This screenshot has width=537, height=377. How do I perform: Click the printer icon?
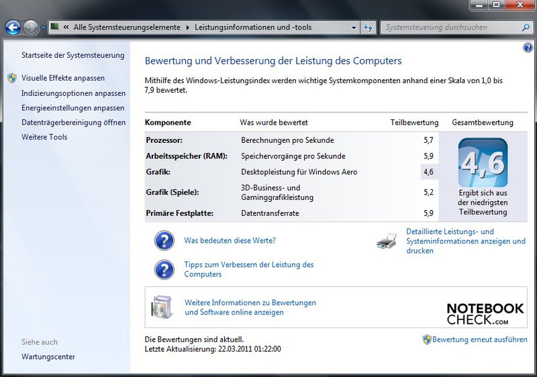click(x=387, y=241)
